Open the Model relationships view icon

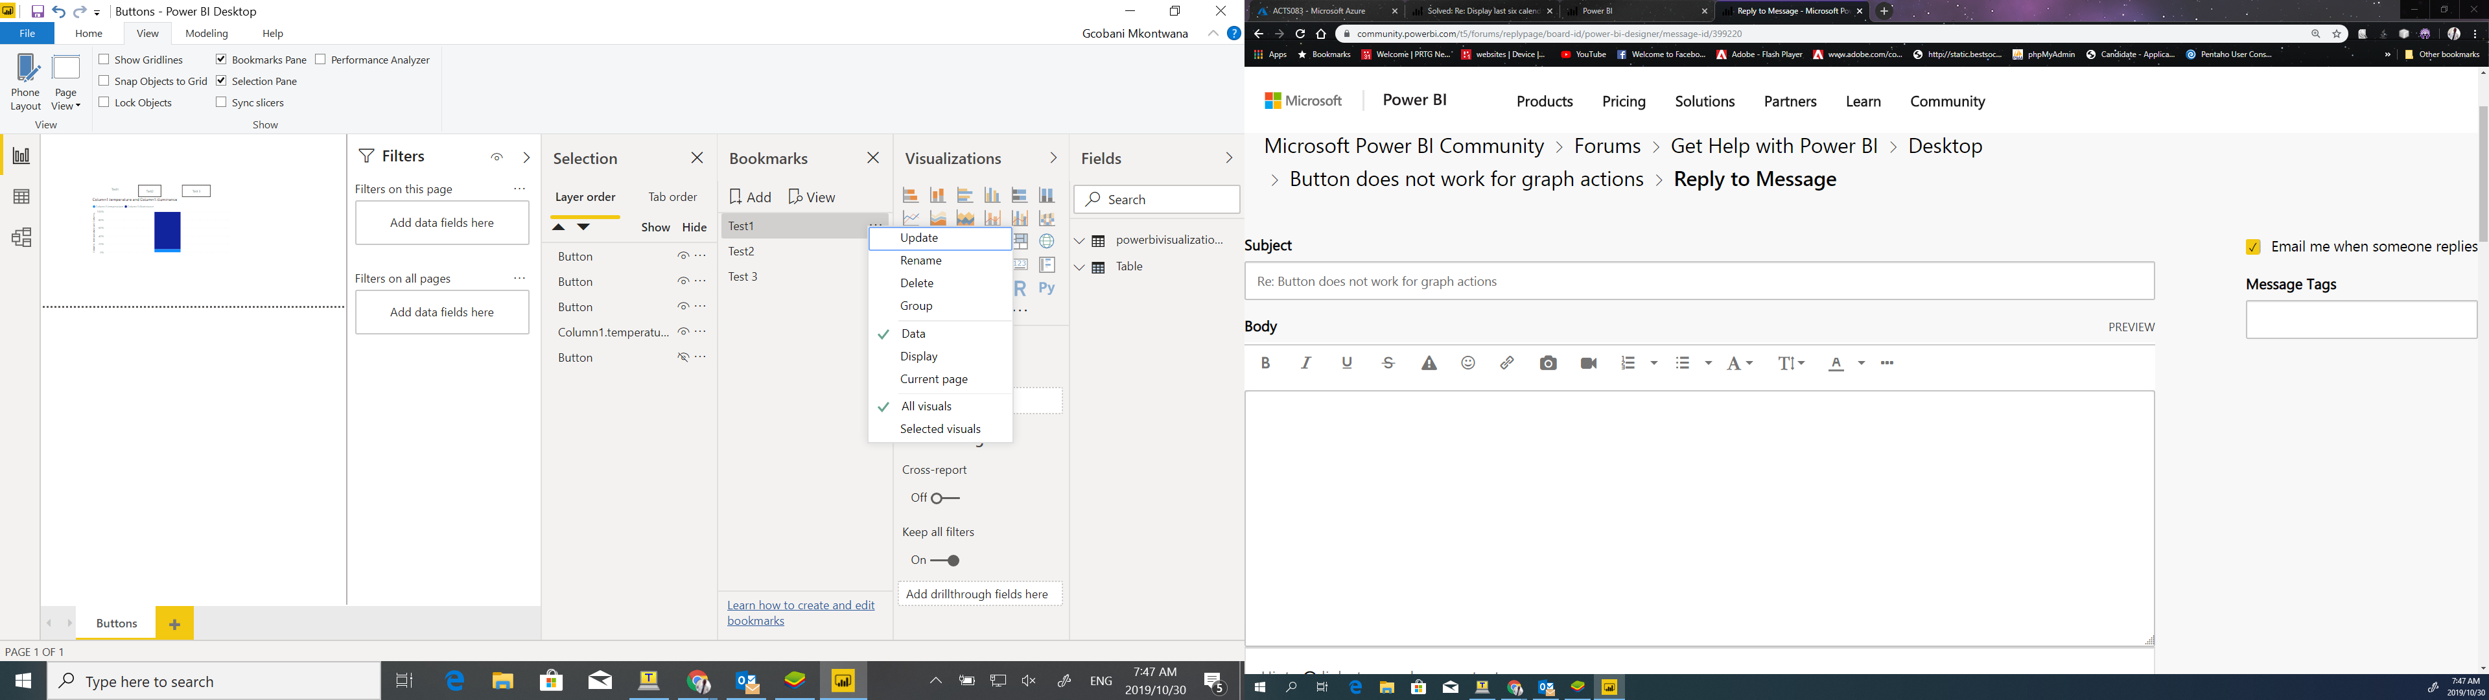click(x=21, y=238)
